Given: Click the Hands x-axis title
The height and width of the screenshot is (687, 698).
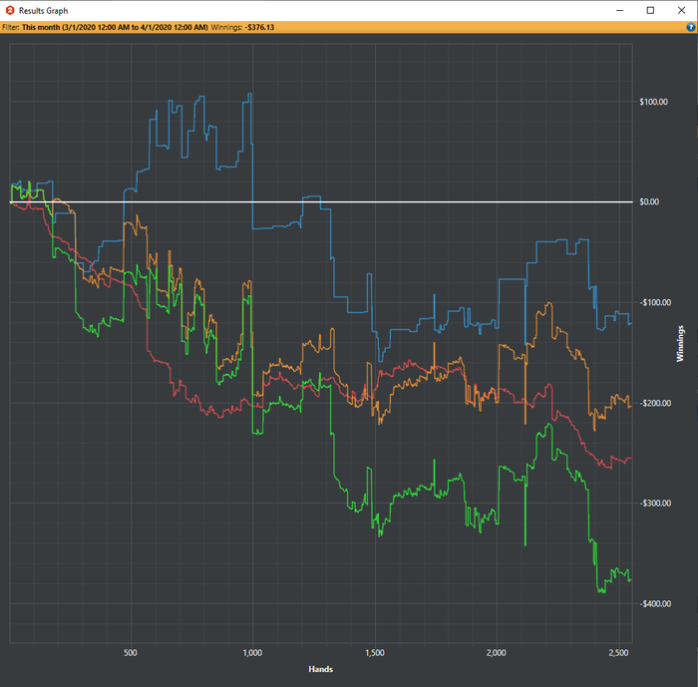Looking at the screenshot, I should [x=320, y=669].
